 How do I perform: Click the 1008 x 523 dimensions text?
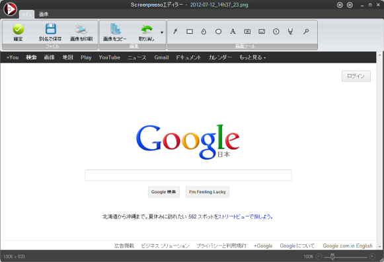tap(14, 257)
